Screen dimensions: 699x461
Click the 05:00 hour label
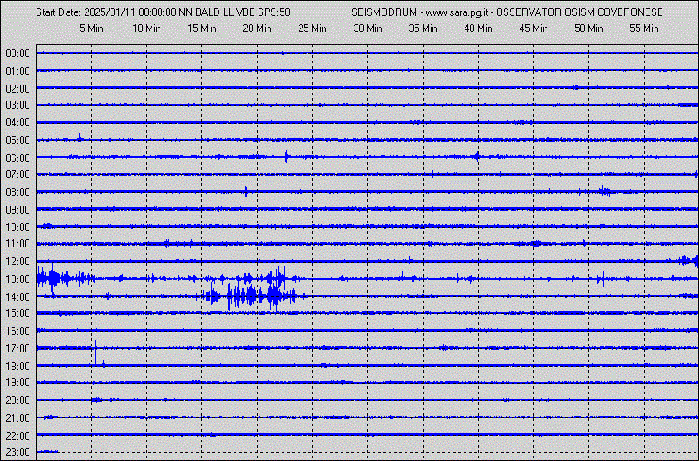18,141
